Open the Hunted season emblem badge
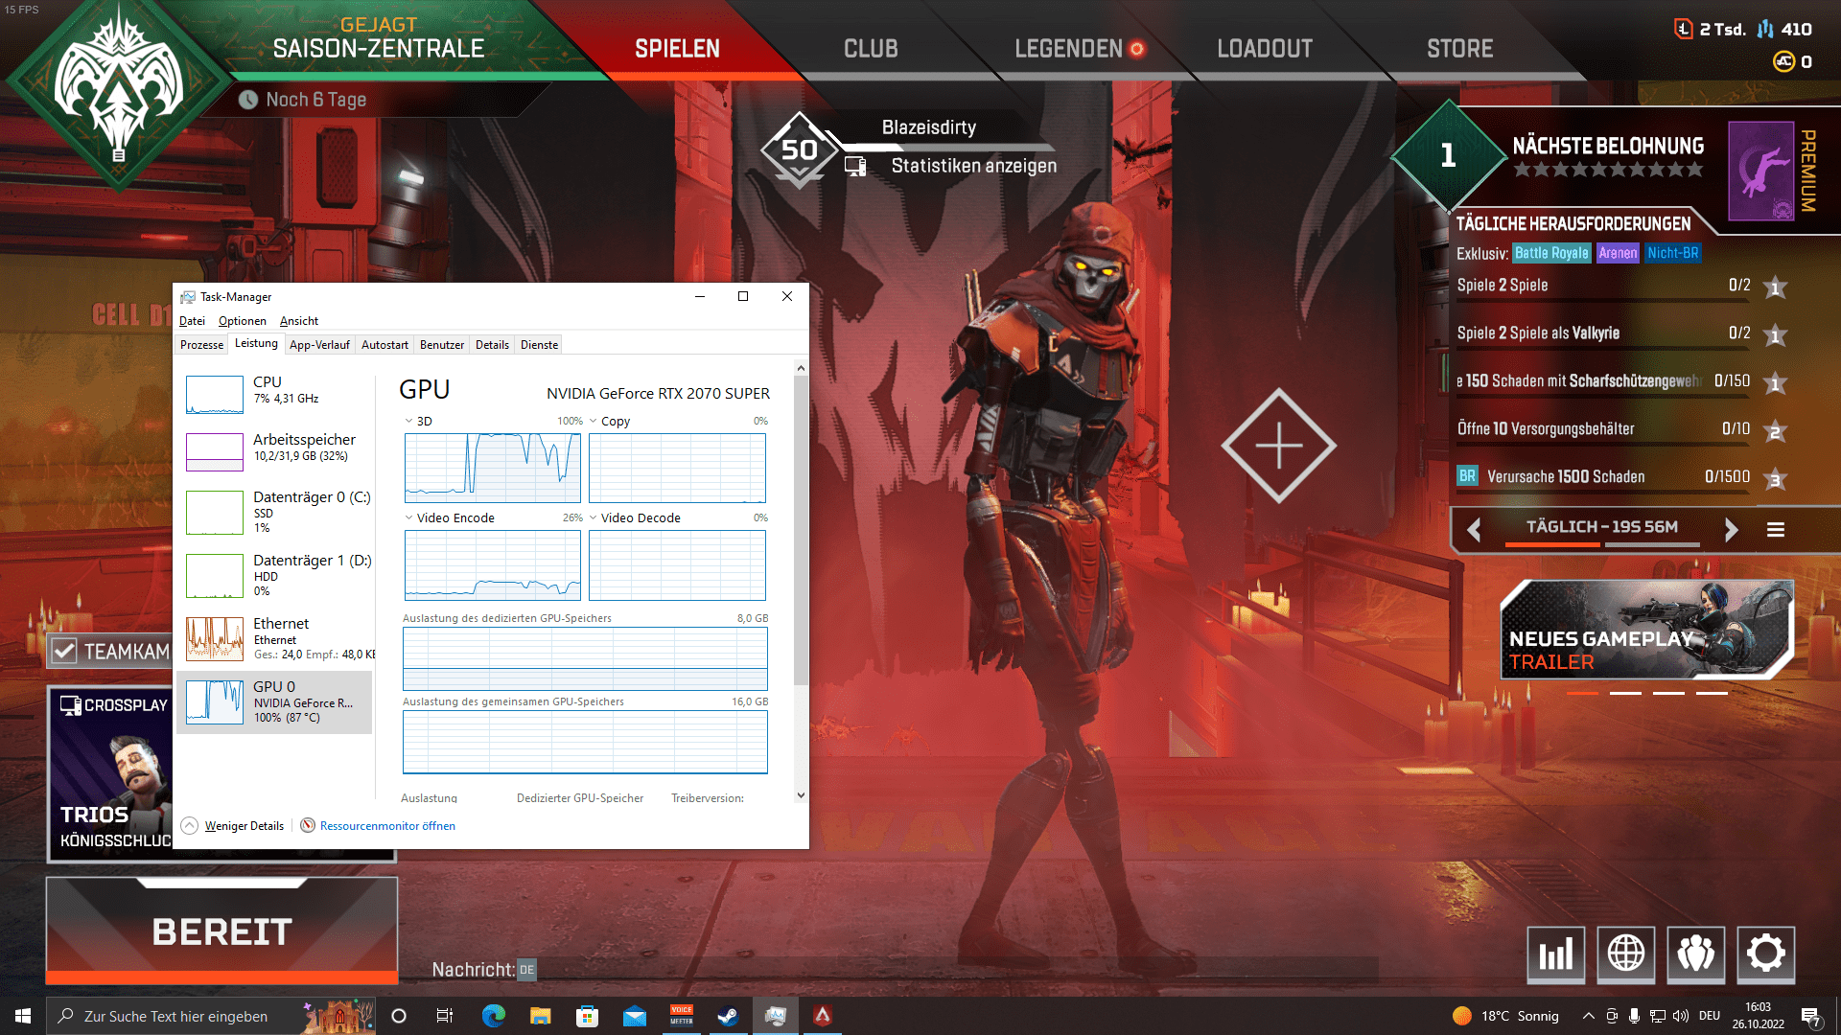The image size is (1841, 1035). pos(118,96)
